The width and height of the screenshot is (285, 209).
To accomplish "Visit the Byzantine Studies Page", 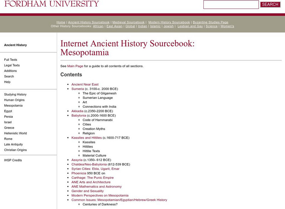I will pos(210,22).
